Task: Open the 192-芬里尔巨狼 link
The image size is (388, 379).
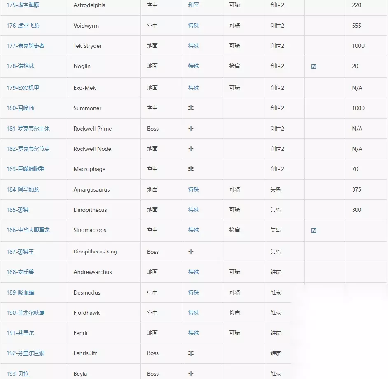Action: point(26,353)
